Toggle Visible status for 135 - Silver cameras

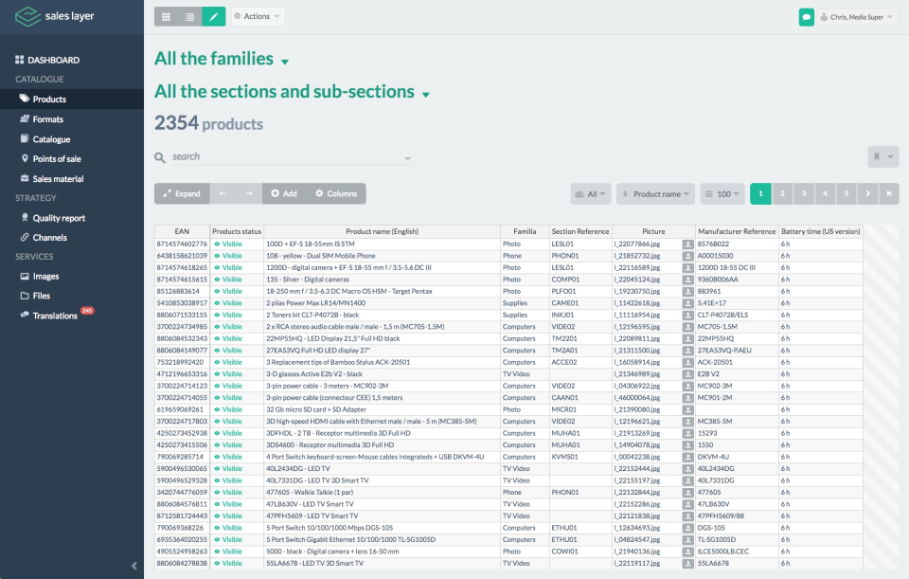228,280
